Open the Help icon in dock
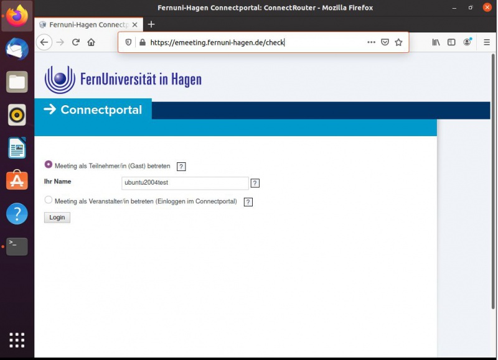The width and height of the screenshot is (498, 360). click(x=17, y=213)
